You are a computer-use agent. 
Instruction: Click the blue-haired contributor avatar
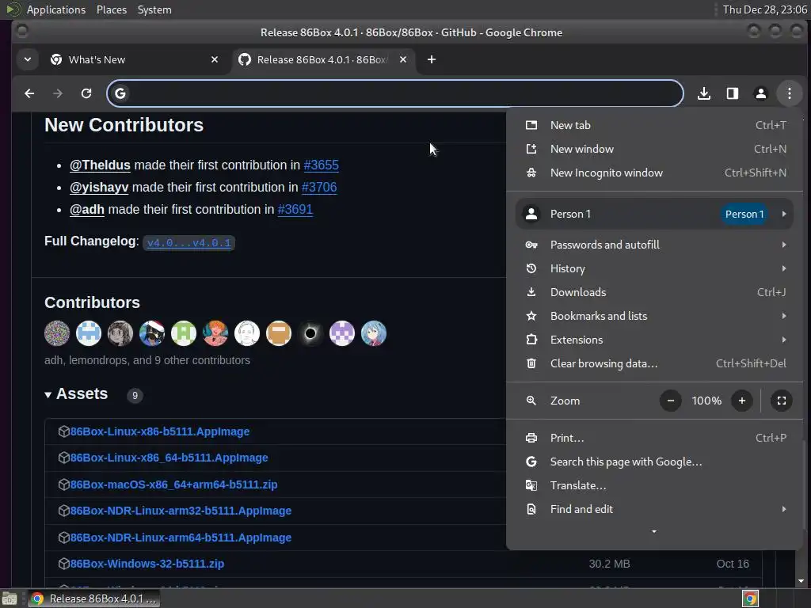pos(374,333)
